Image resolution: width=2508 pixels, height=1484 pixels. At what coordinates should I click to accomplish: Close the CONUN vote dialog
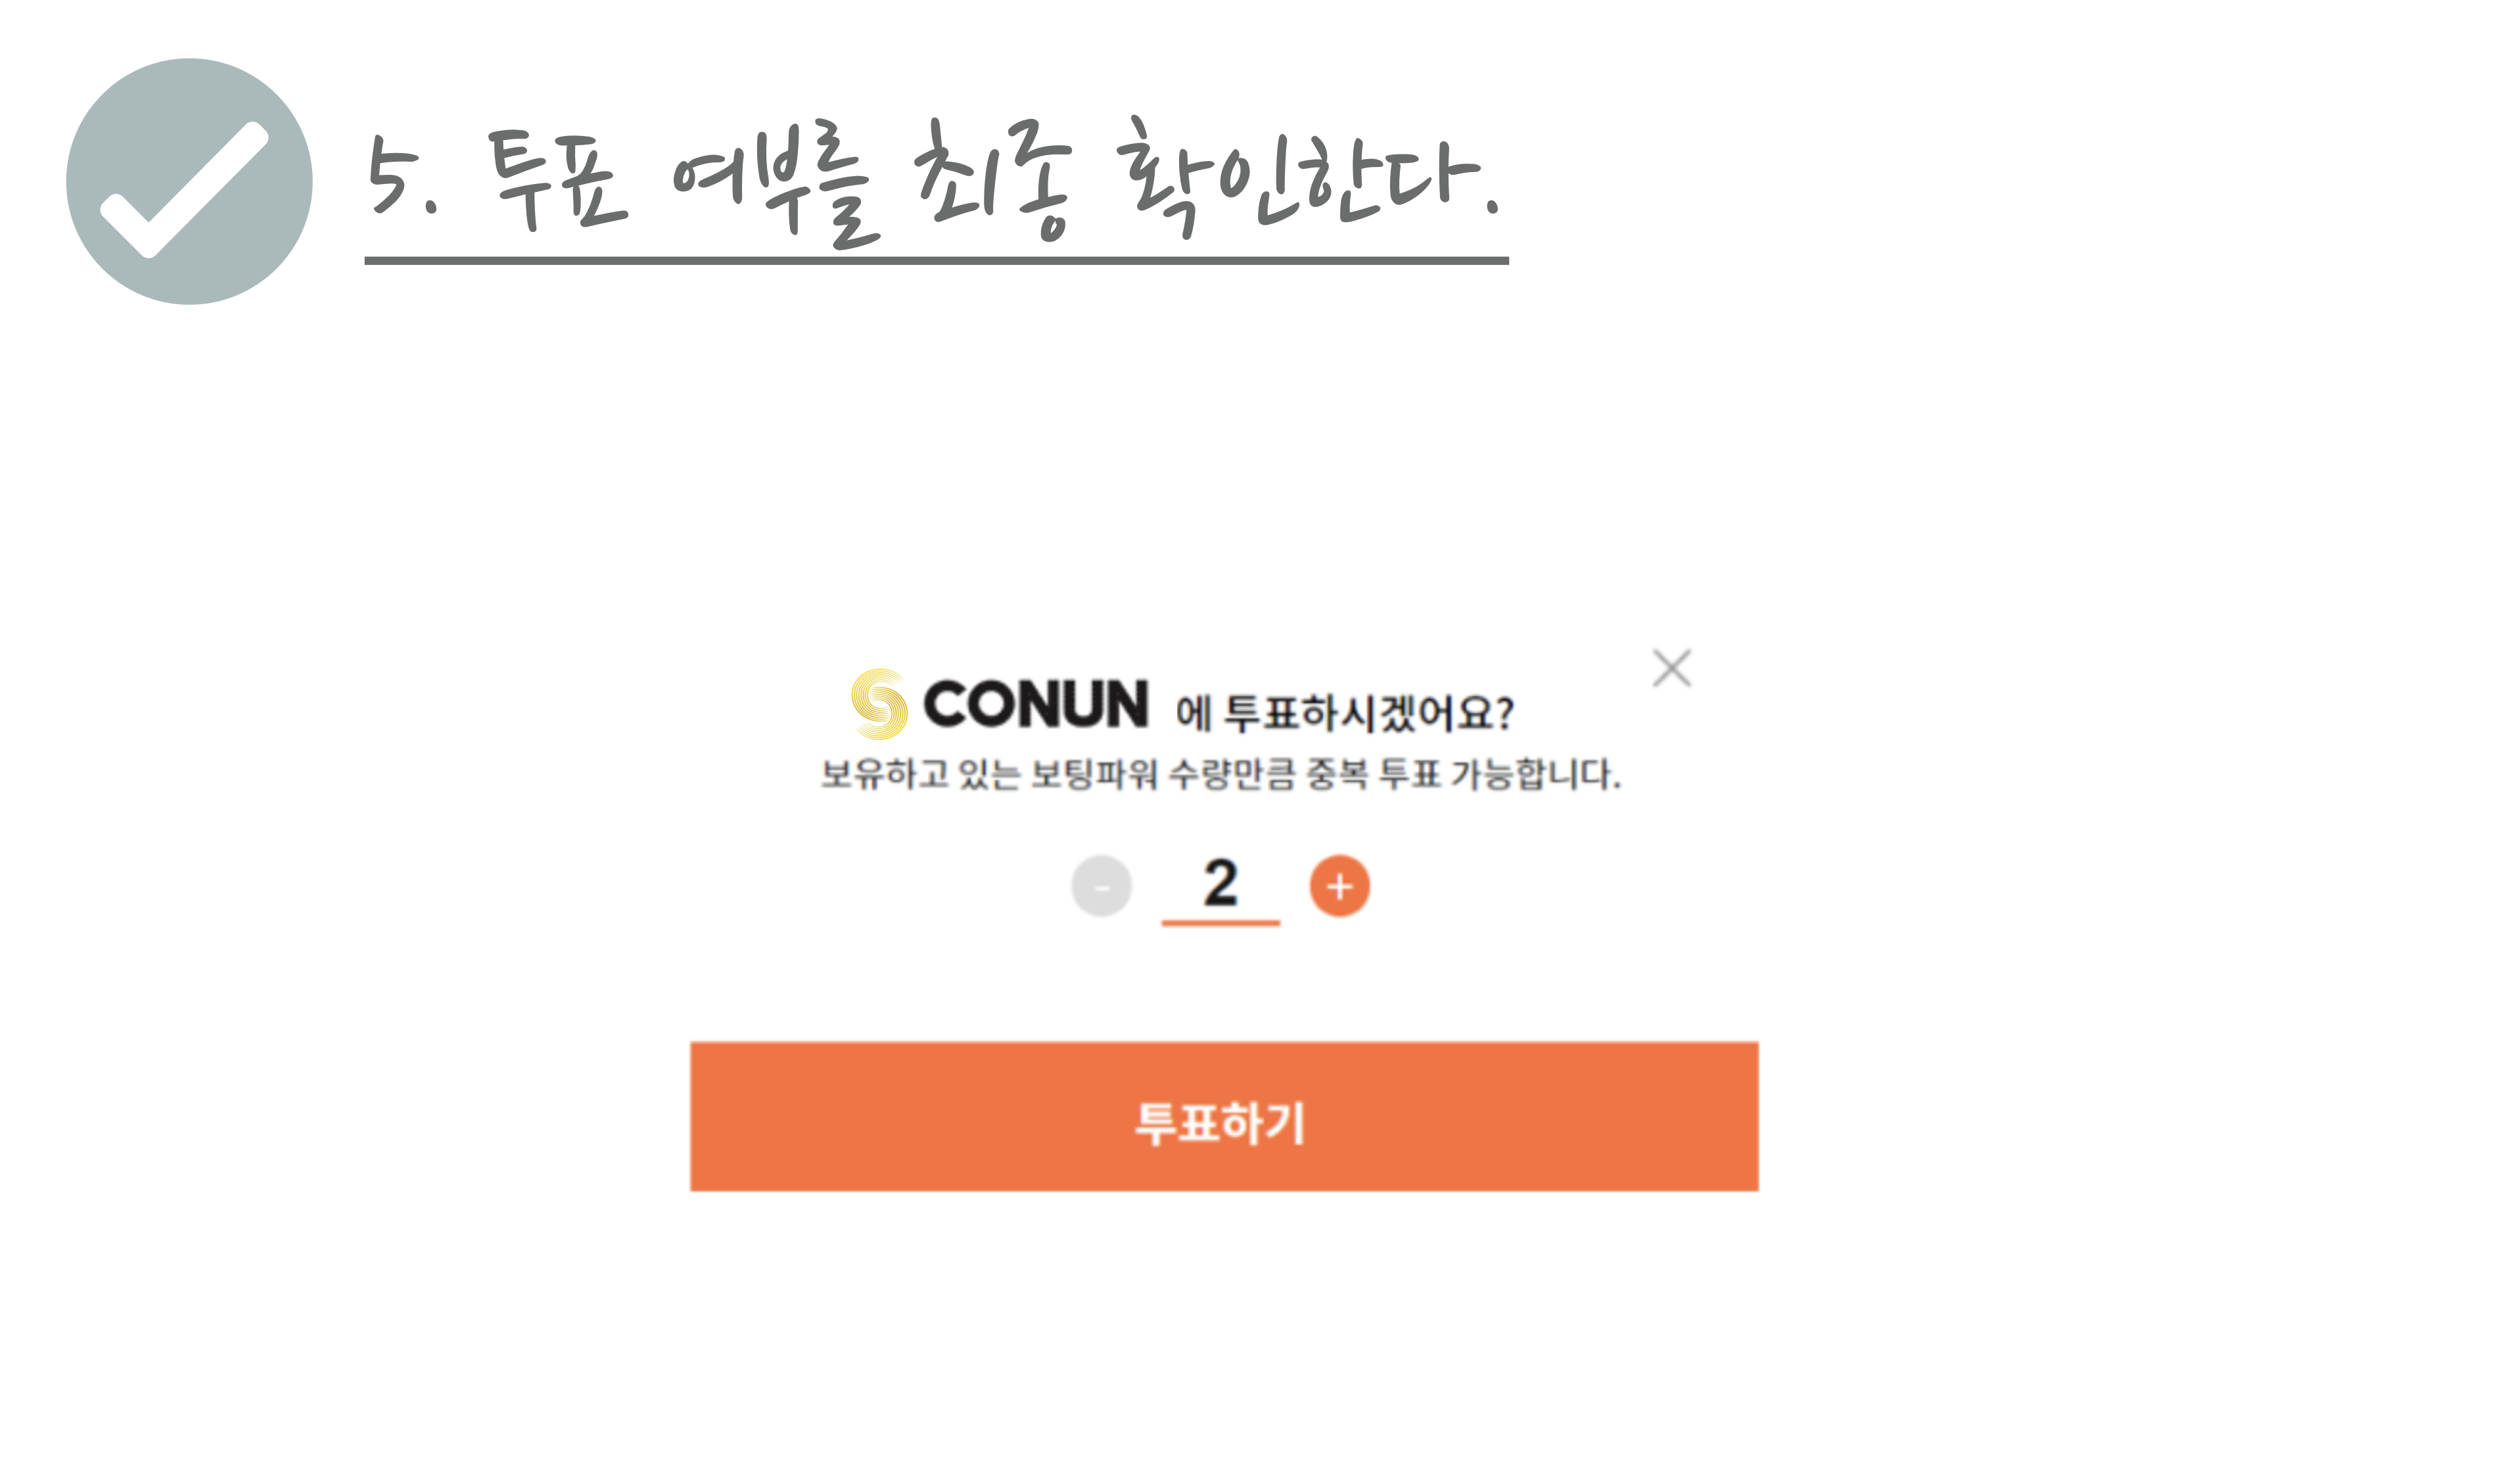click(1671, 668)
